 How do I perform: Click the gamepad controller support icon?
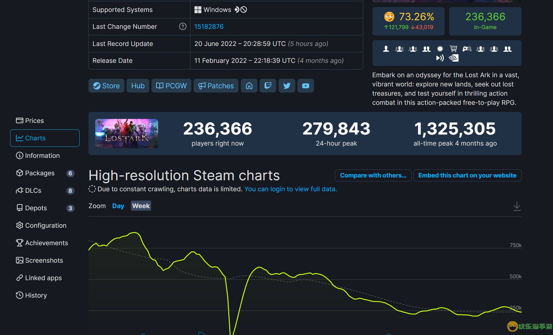coord(467,49)
